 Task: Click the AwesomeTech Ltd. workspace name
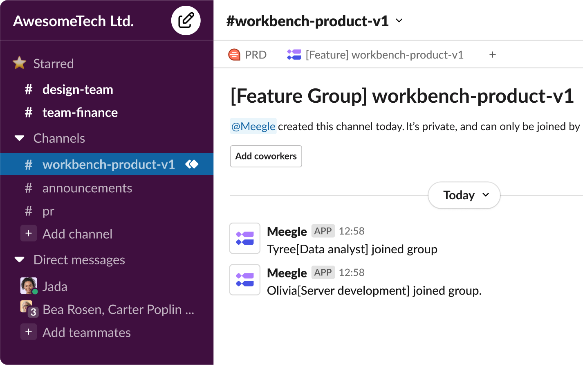pos(74,21)
